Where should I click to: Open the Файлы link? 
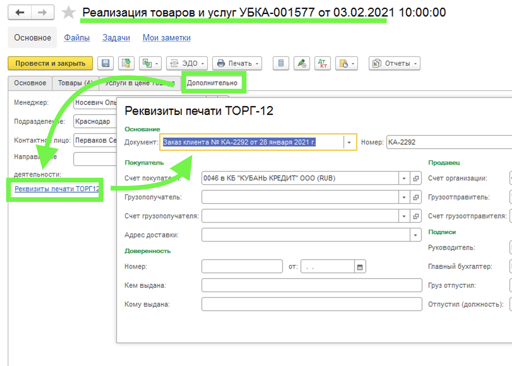(77, 38)
